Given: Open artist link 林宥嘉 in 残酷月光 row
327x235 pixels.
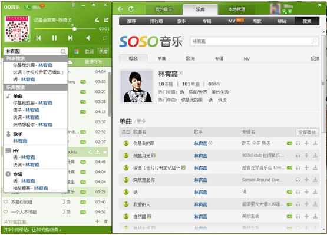Looking at the screenshot, I should point(201,155).
